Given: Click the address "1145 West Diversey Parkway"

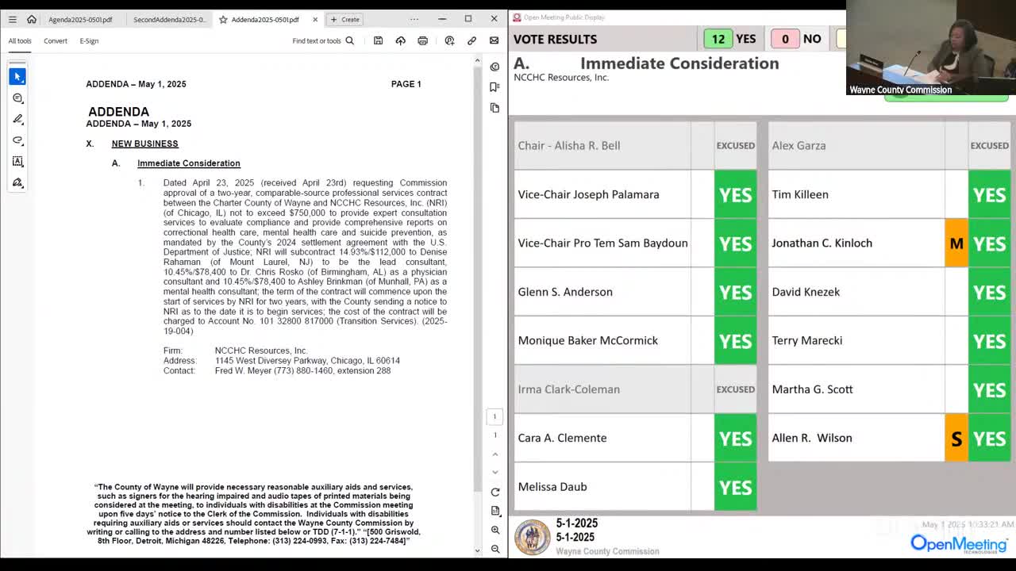Looking at the screenshot, I should pyautogui.click(x=271, y=361).
